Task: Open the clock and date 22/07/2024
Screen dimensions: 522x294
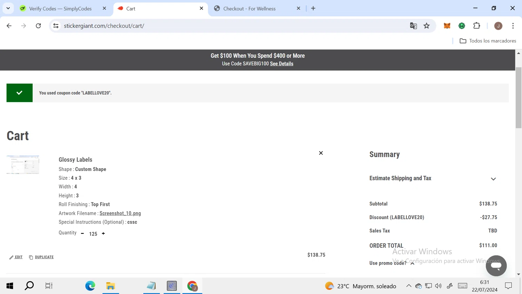Action: (484, 286)
